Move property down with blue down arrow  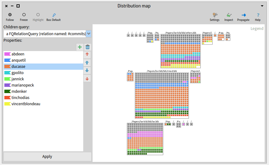tap(87, 70)
